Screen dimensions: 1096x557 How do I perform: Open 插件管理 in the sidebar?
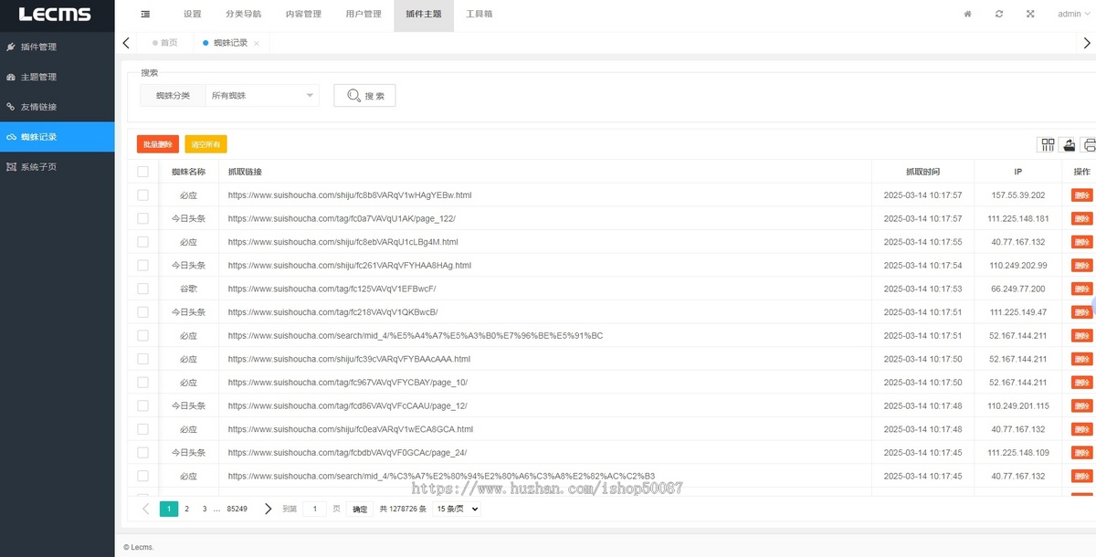tap(58, 47)
